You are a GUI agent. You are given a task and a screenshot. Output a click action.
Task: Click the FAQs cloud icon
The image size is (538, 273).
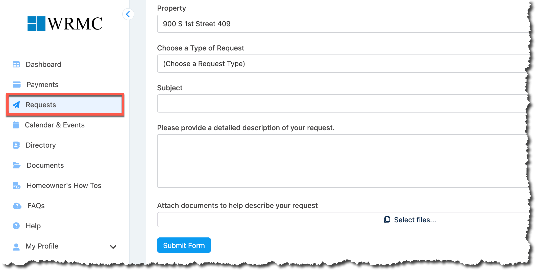[x=17, y=206]
